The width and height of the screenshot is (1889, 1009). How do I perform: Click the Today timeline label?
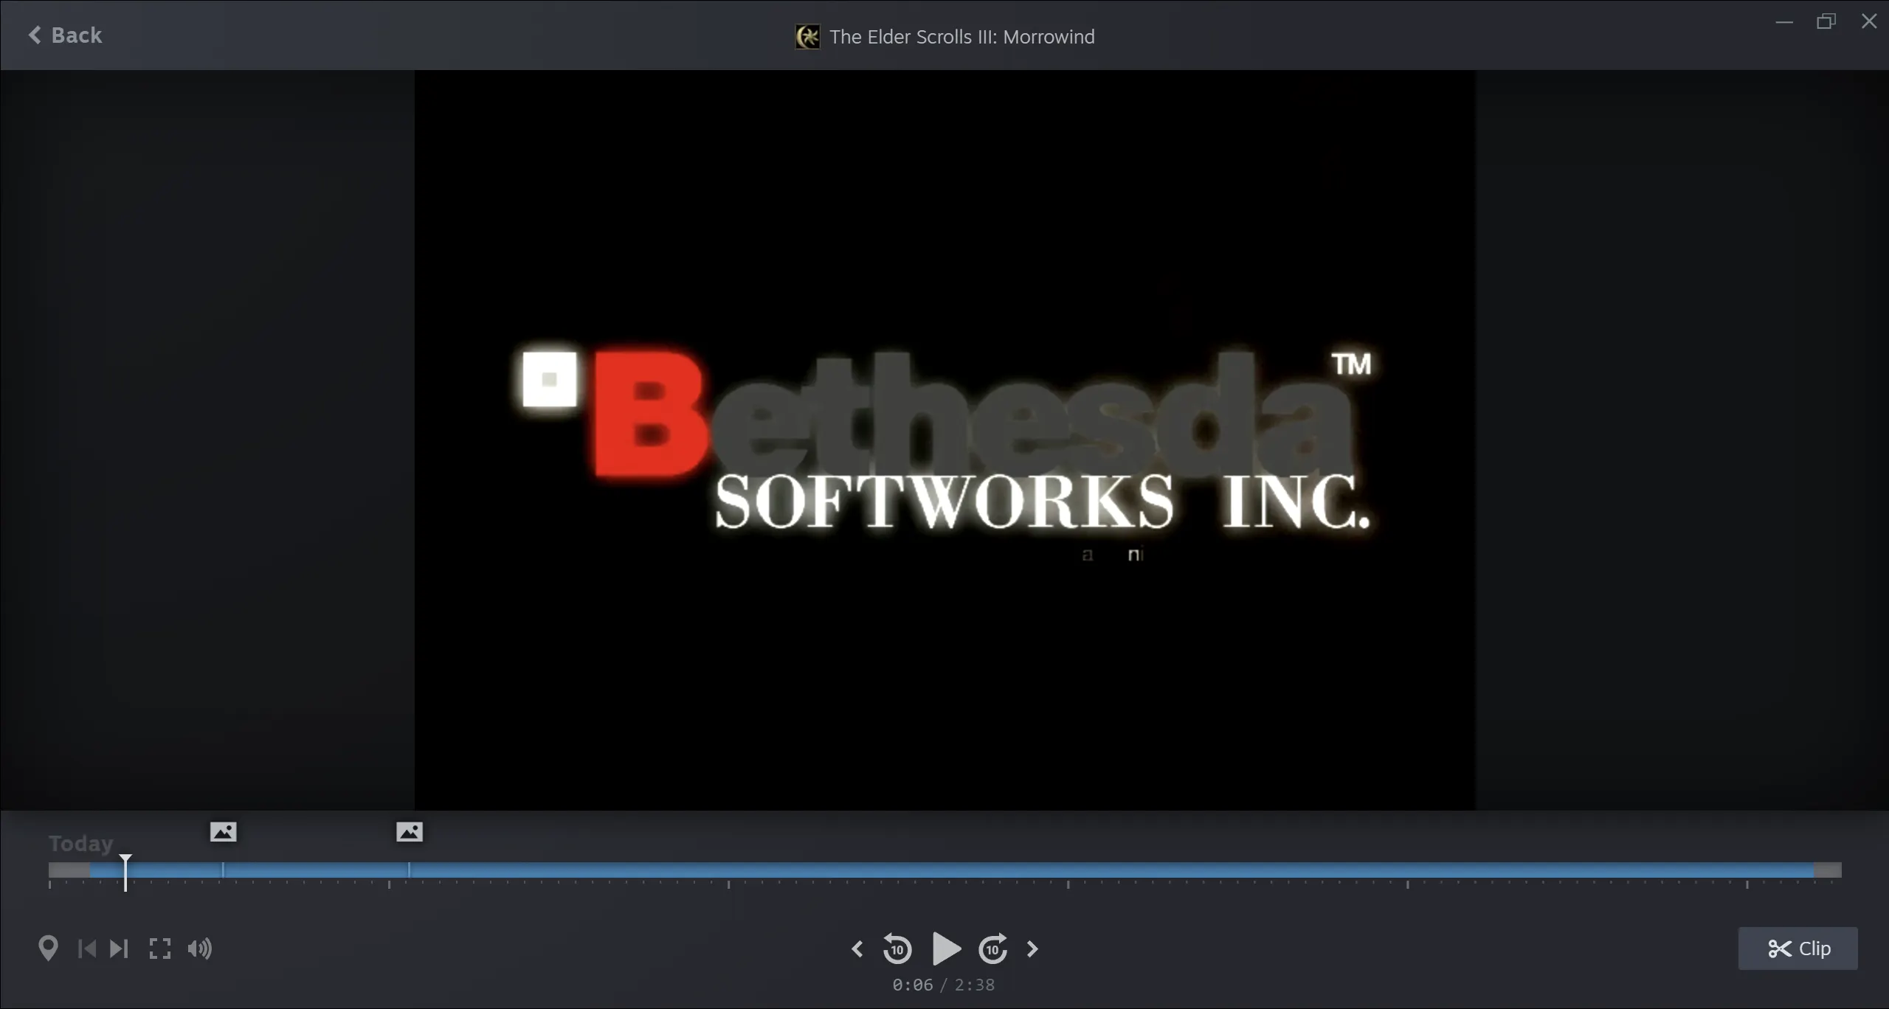tap(81, 843)
